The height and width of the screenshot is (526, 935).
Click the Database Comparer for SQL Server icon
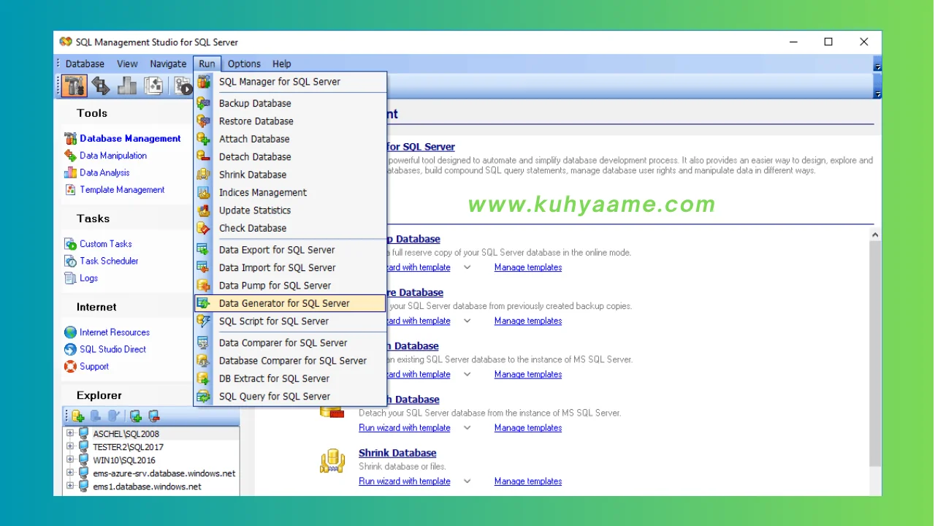(x=204, y=360)
